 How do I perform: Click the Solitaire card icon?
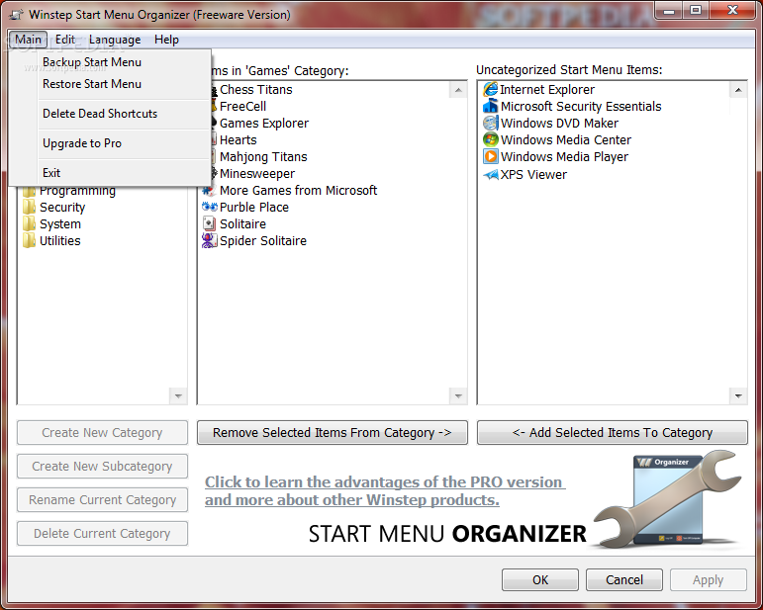(209, 223)
